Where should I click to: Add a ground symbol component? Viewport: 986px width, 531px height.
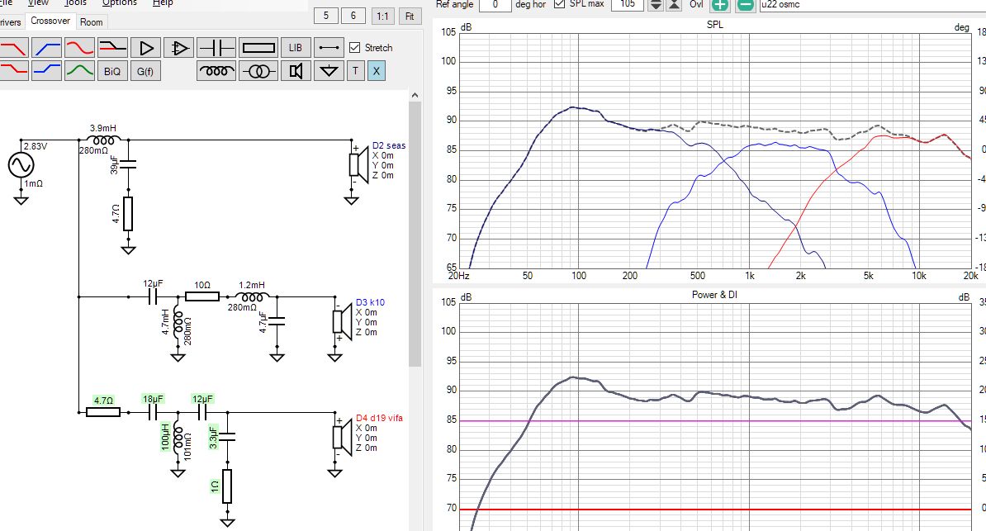click(x=329, y=71)
